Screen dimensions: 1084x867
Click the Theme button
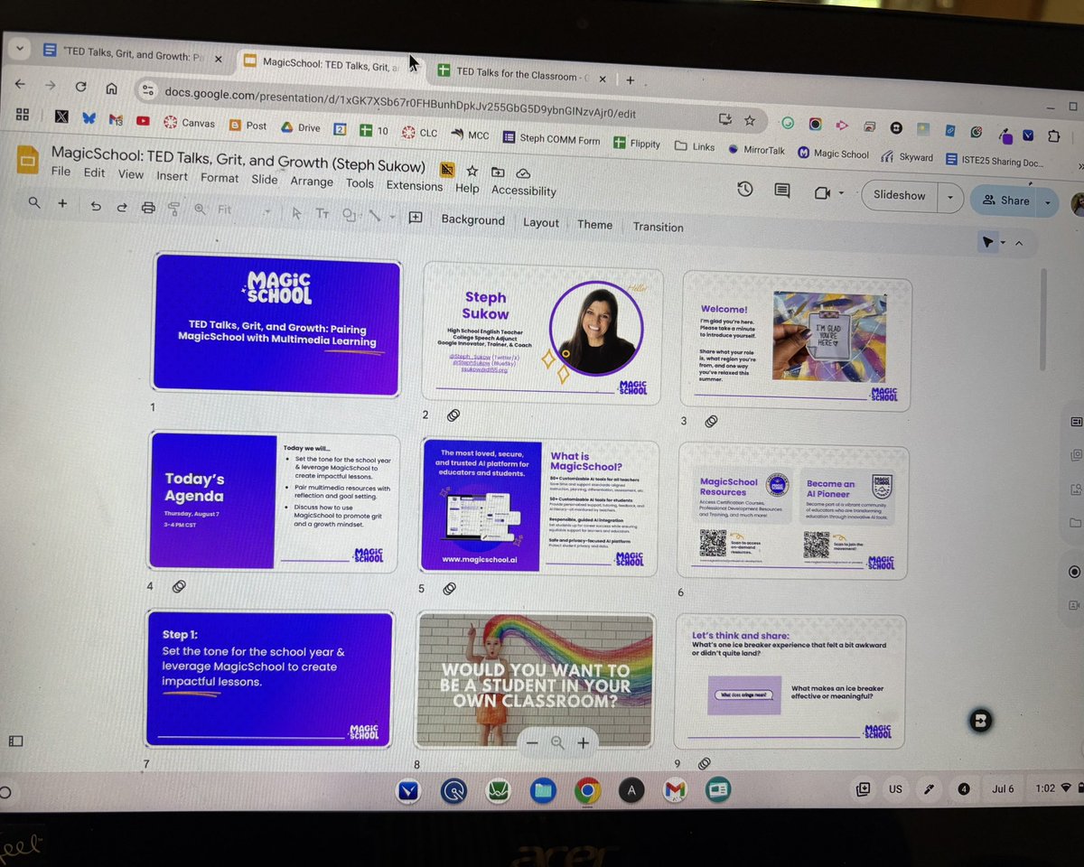pos(594,225)
